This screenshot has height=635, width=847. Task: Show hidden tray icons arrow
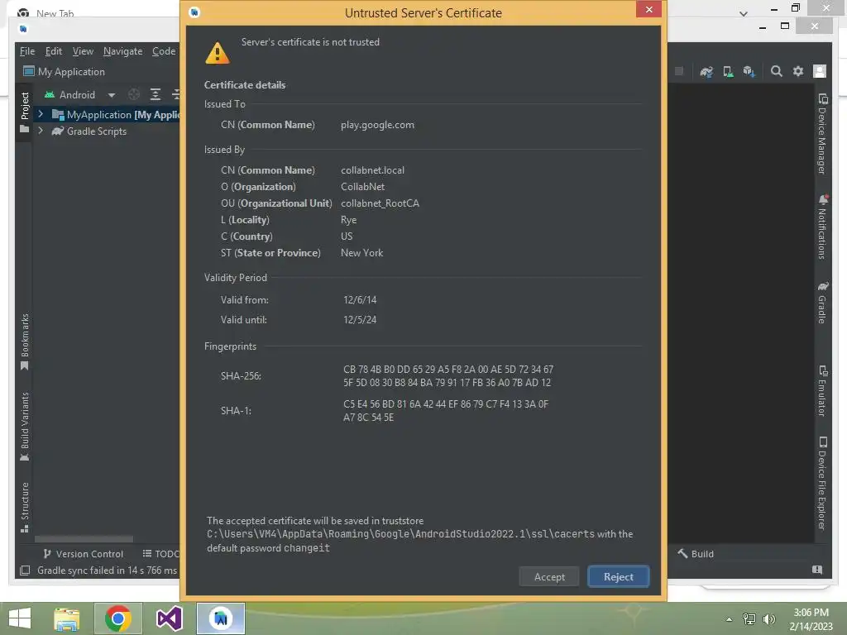point(729,619)
